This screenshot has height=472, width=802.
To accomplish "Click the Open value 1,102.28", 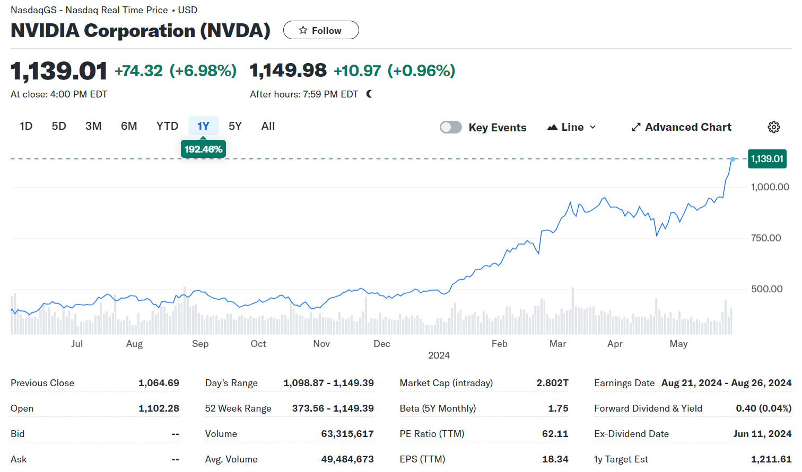I will click(x=159, y=408).
